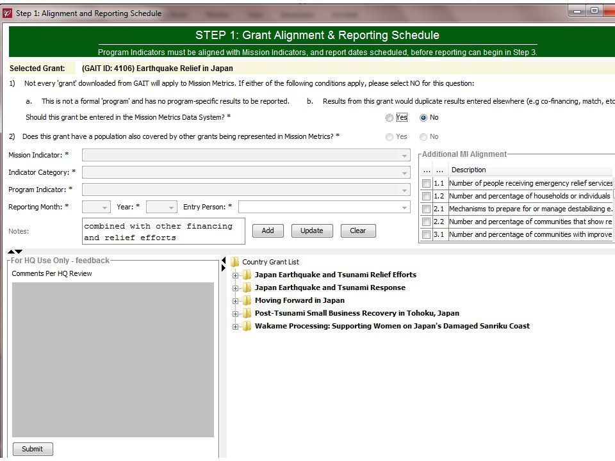Click the left-pointing vertical splitter arrow

[x=224, y=261]
